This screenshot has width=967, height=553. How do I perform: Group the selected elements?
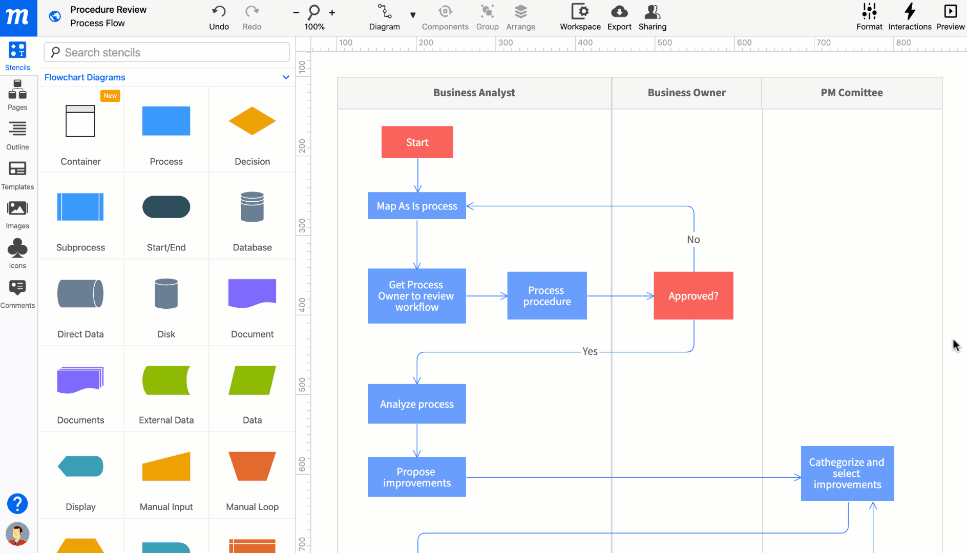click(x=487, y=15)
